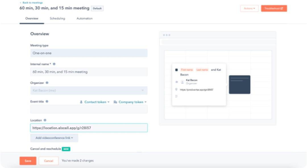Screen dimensions: 307x168
Task: Open the Actions dropdown
Action: coord(249,9)
